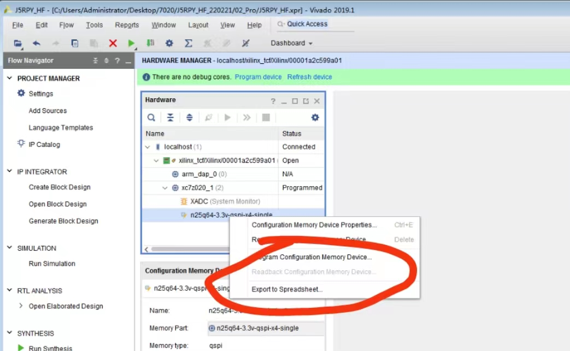The image size is (570, 351).
Task: Click the Sigma reports toolbar icon
Action: point(188,43)
